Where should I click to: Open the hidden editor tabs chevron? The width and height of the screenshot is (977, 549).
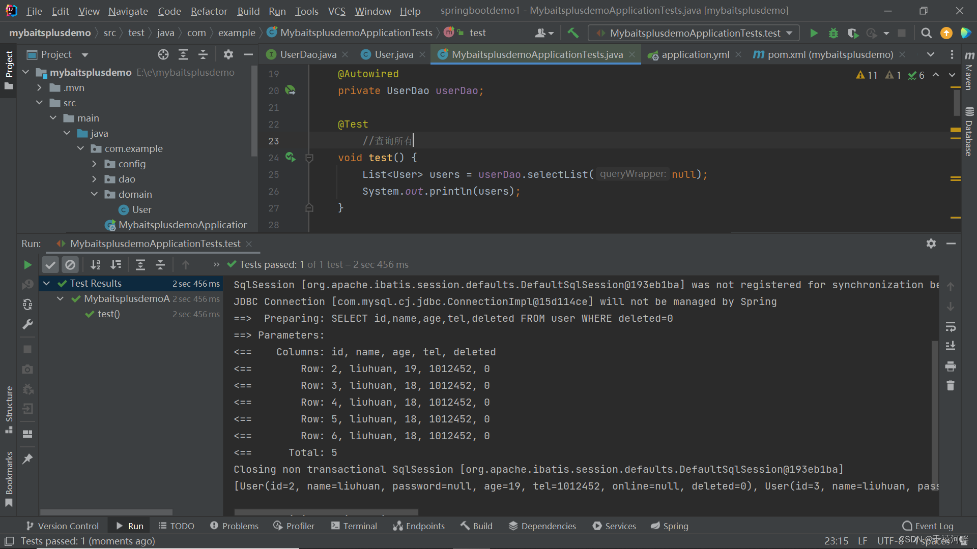(931, 54)
